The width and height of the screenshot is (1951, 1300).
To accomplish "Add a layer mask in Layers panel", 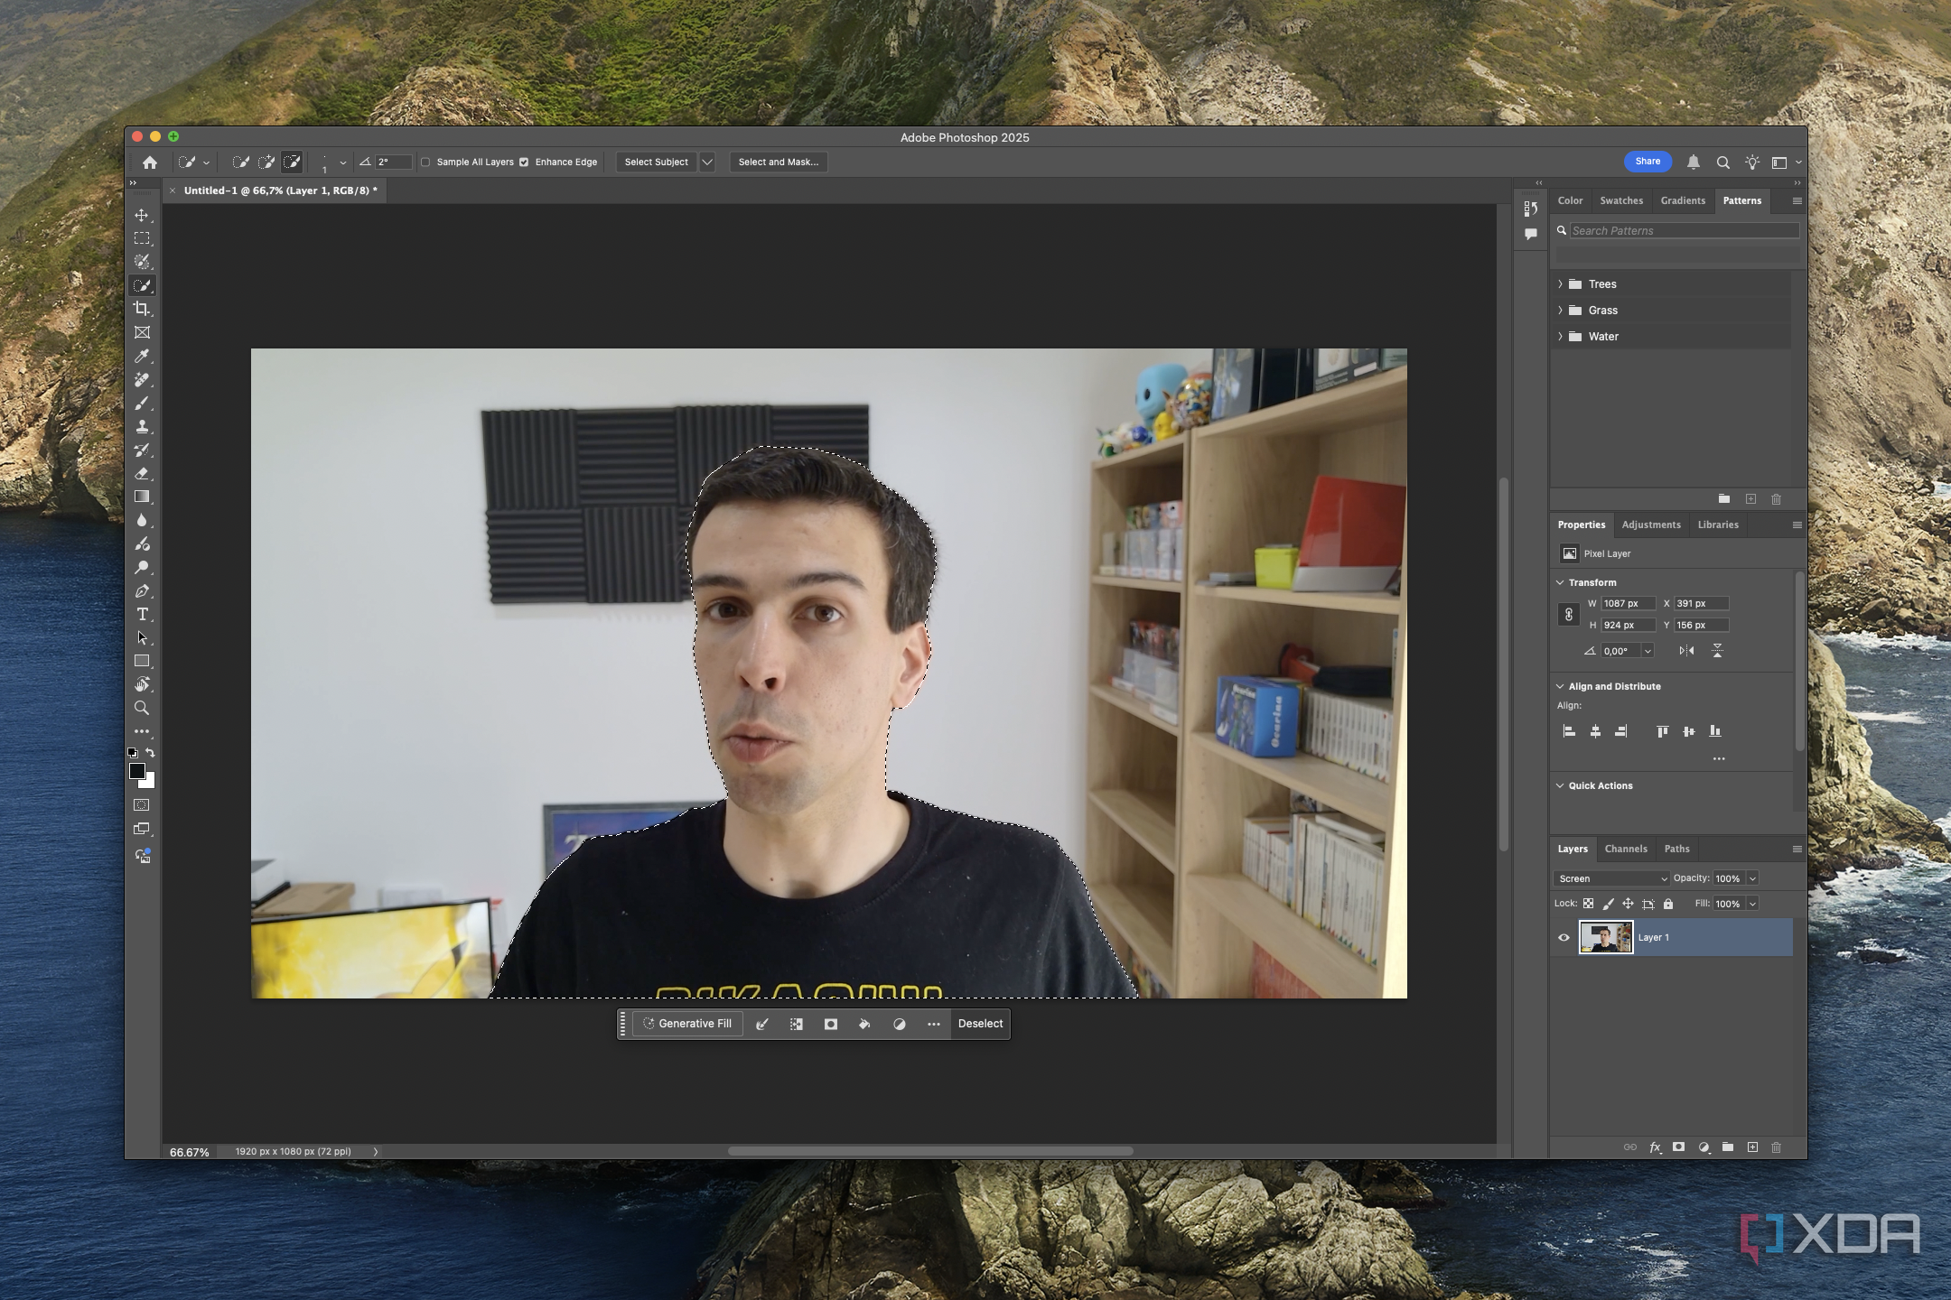I will point(1678,1147).
